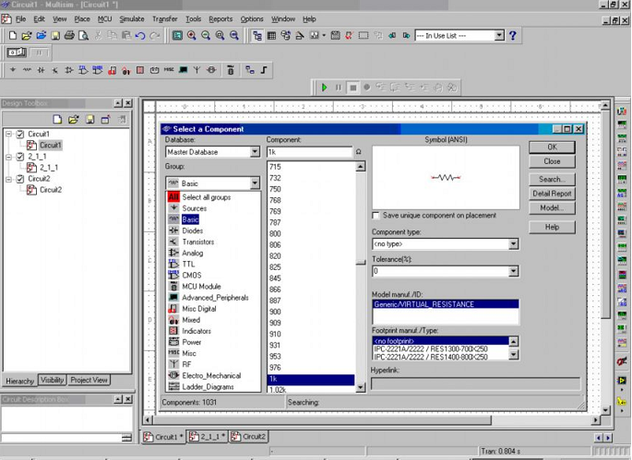Viewport: 632px width, 460px height.
Task: Select the Electro_Mechanical group
Action: [210, 376]
